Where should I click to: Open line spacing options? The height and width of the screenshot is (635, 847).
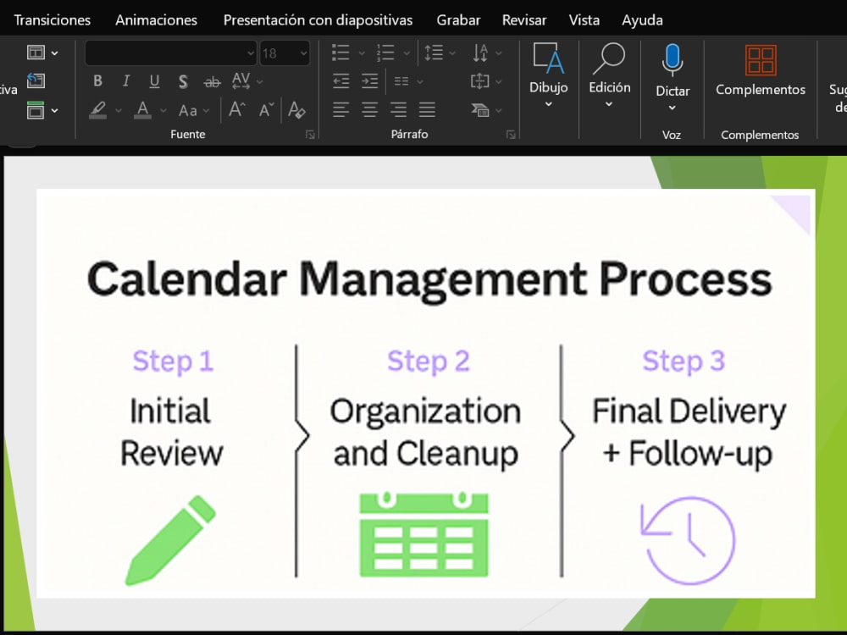pos(439,52)
